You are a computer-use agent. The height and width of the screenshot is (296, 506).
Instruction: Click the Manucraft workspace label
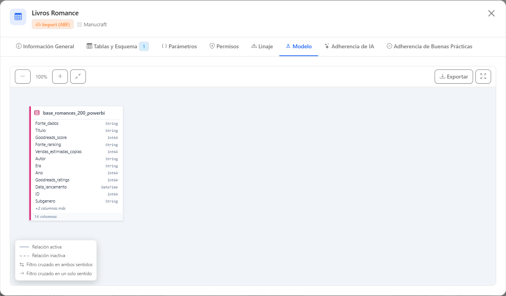click(92, 24)
